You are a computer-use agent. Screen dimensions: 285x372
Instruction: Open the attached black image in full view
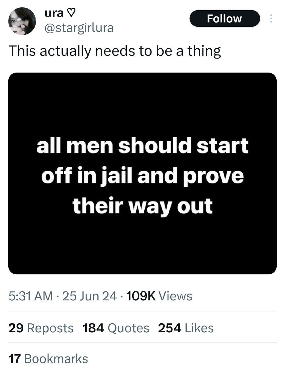click(142, 174)
